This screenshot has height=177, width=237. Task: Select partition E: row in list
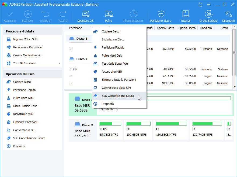pyautogui.click(x=148, y=83)
